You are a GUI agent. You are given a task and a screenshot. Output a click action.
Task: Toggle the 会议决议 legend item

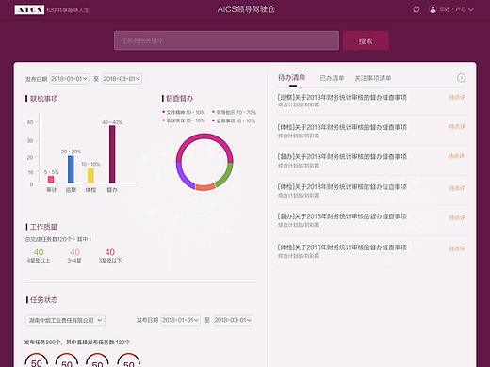click(x=184, y=120)
